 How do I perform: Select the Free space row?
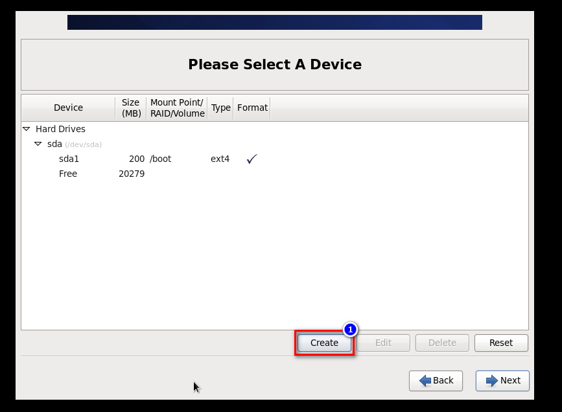[275, 174]
